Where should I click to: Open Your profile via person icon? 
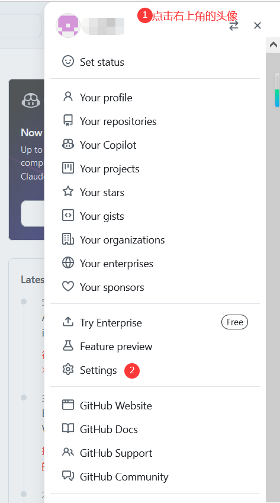pos(68,97)
